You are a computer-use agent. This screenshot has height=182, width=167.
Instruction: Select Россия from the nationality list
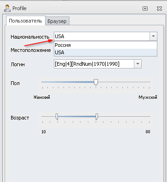coord(106,45)
